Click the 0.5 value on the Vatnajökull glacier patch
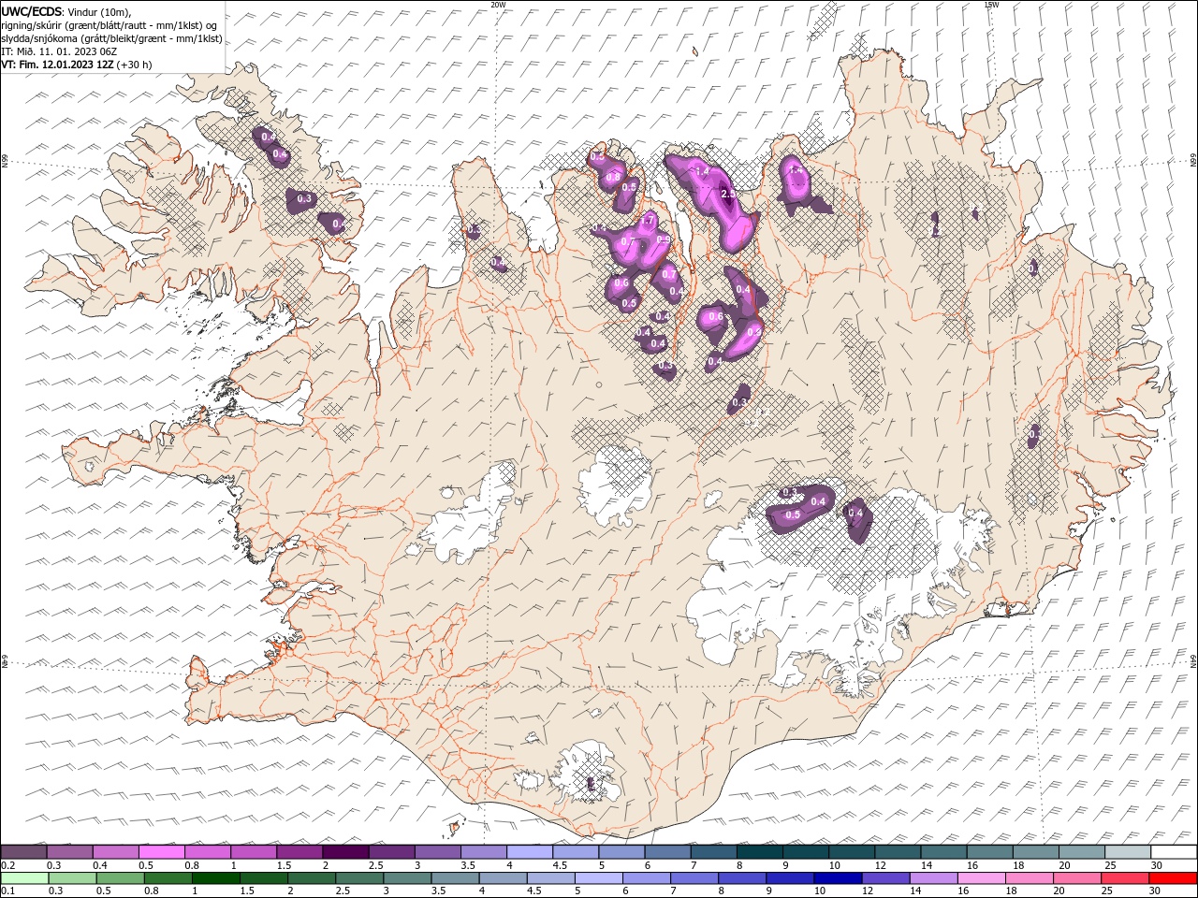 (x=793, y=515)
